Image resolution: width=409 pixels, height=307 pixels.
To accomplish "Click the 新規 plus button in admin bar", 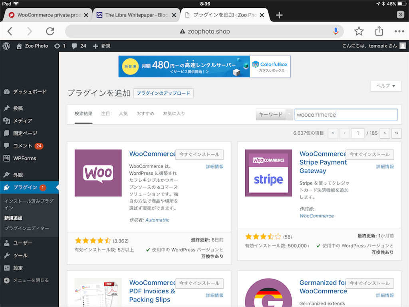I will [x=101, y=46].
